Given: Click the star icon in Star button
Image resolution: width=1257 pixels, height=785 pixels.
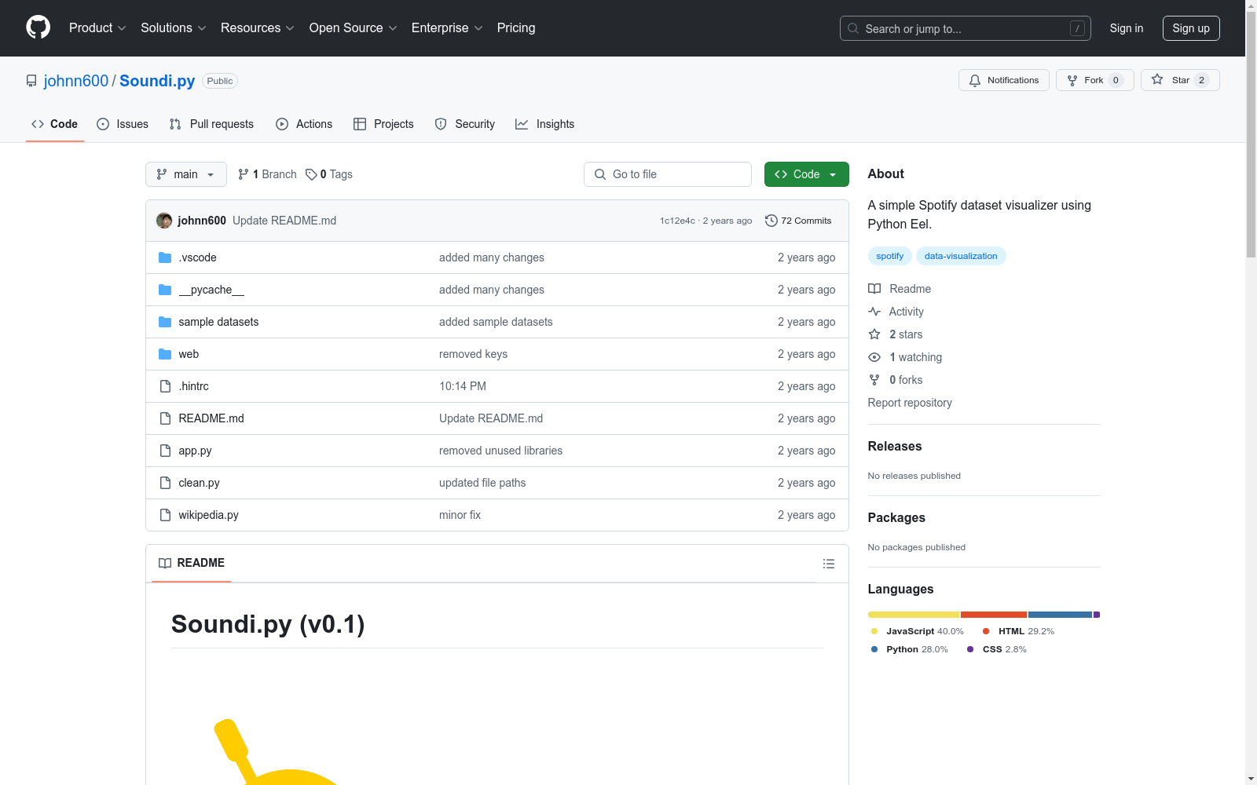Looking at the screenshot, I should click(x=1157, y=79).
